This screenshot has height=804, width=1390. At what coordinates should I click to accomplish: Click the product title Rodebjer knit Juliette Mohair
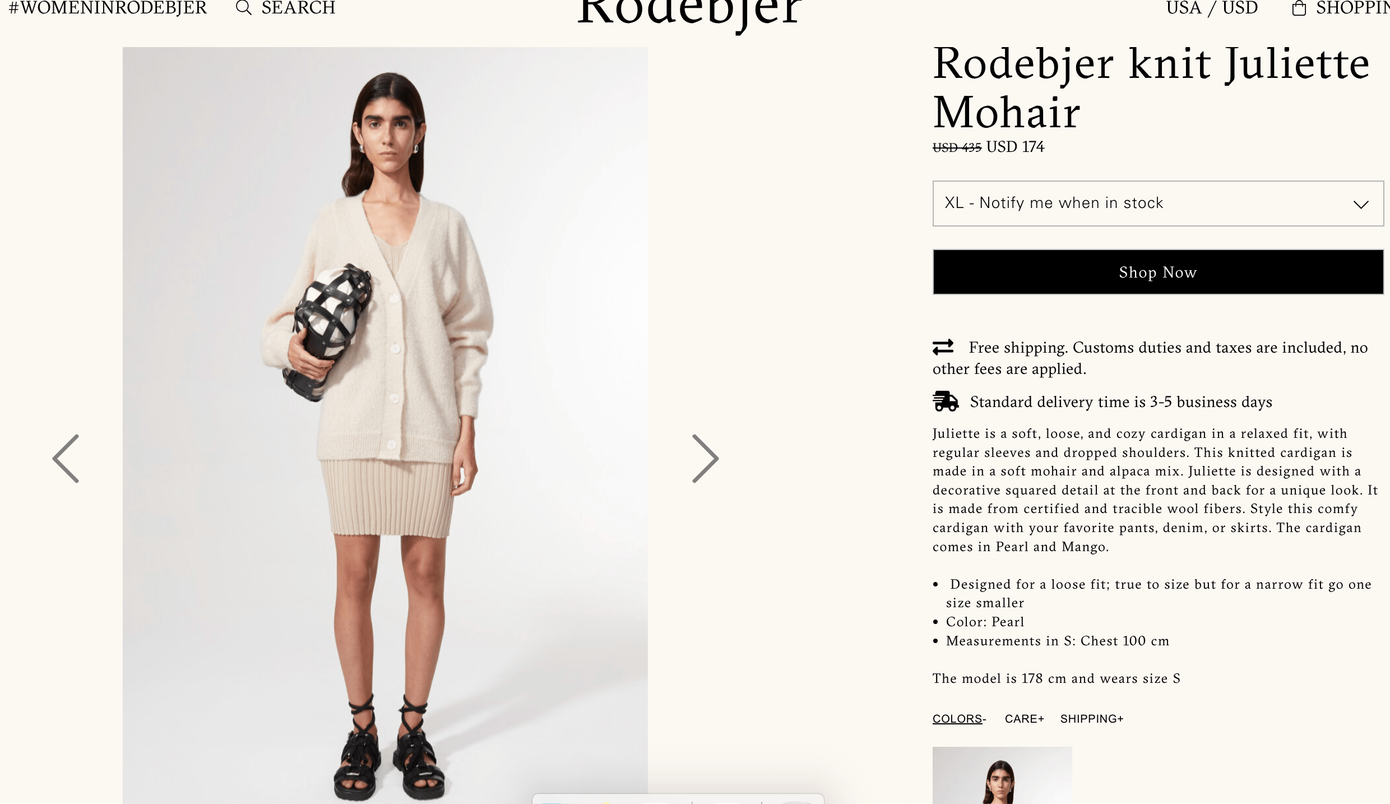pos(1151,87)
